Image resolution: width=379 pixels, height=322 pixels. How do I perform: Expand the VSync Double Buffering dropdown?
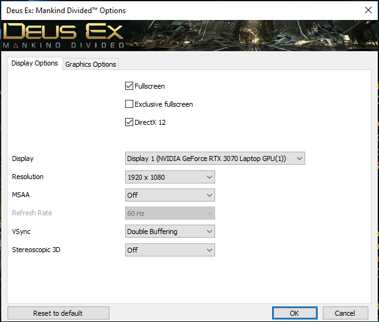(x=170, y=232)
